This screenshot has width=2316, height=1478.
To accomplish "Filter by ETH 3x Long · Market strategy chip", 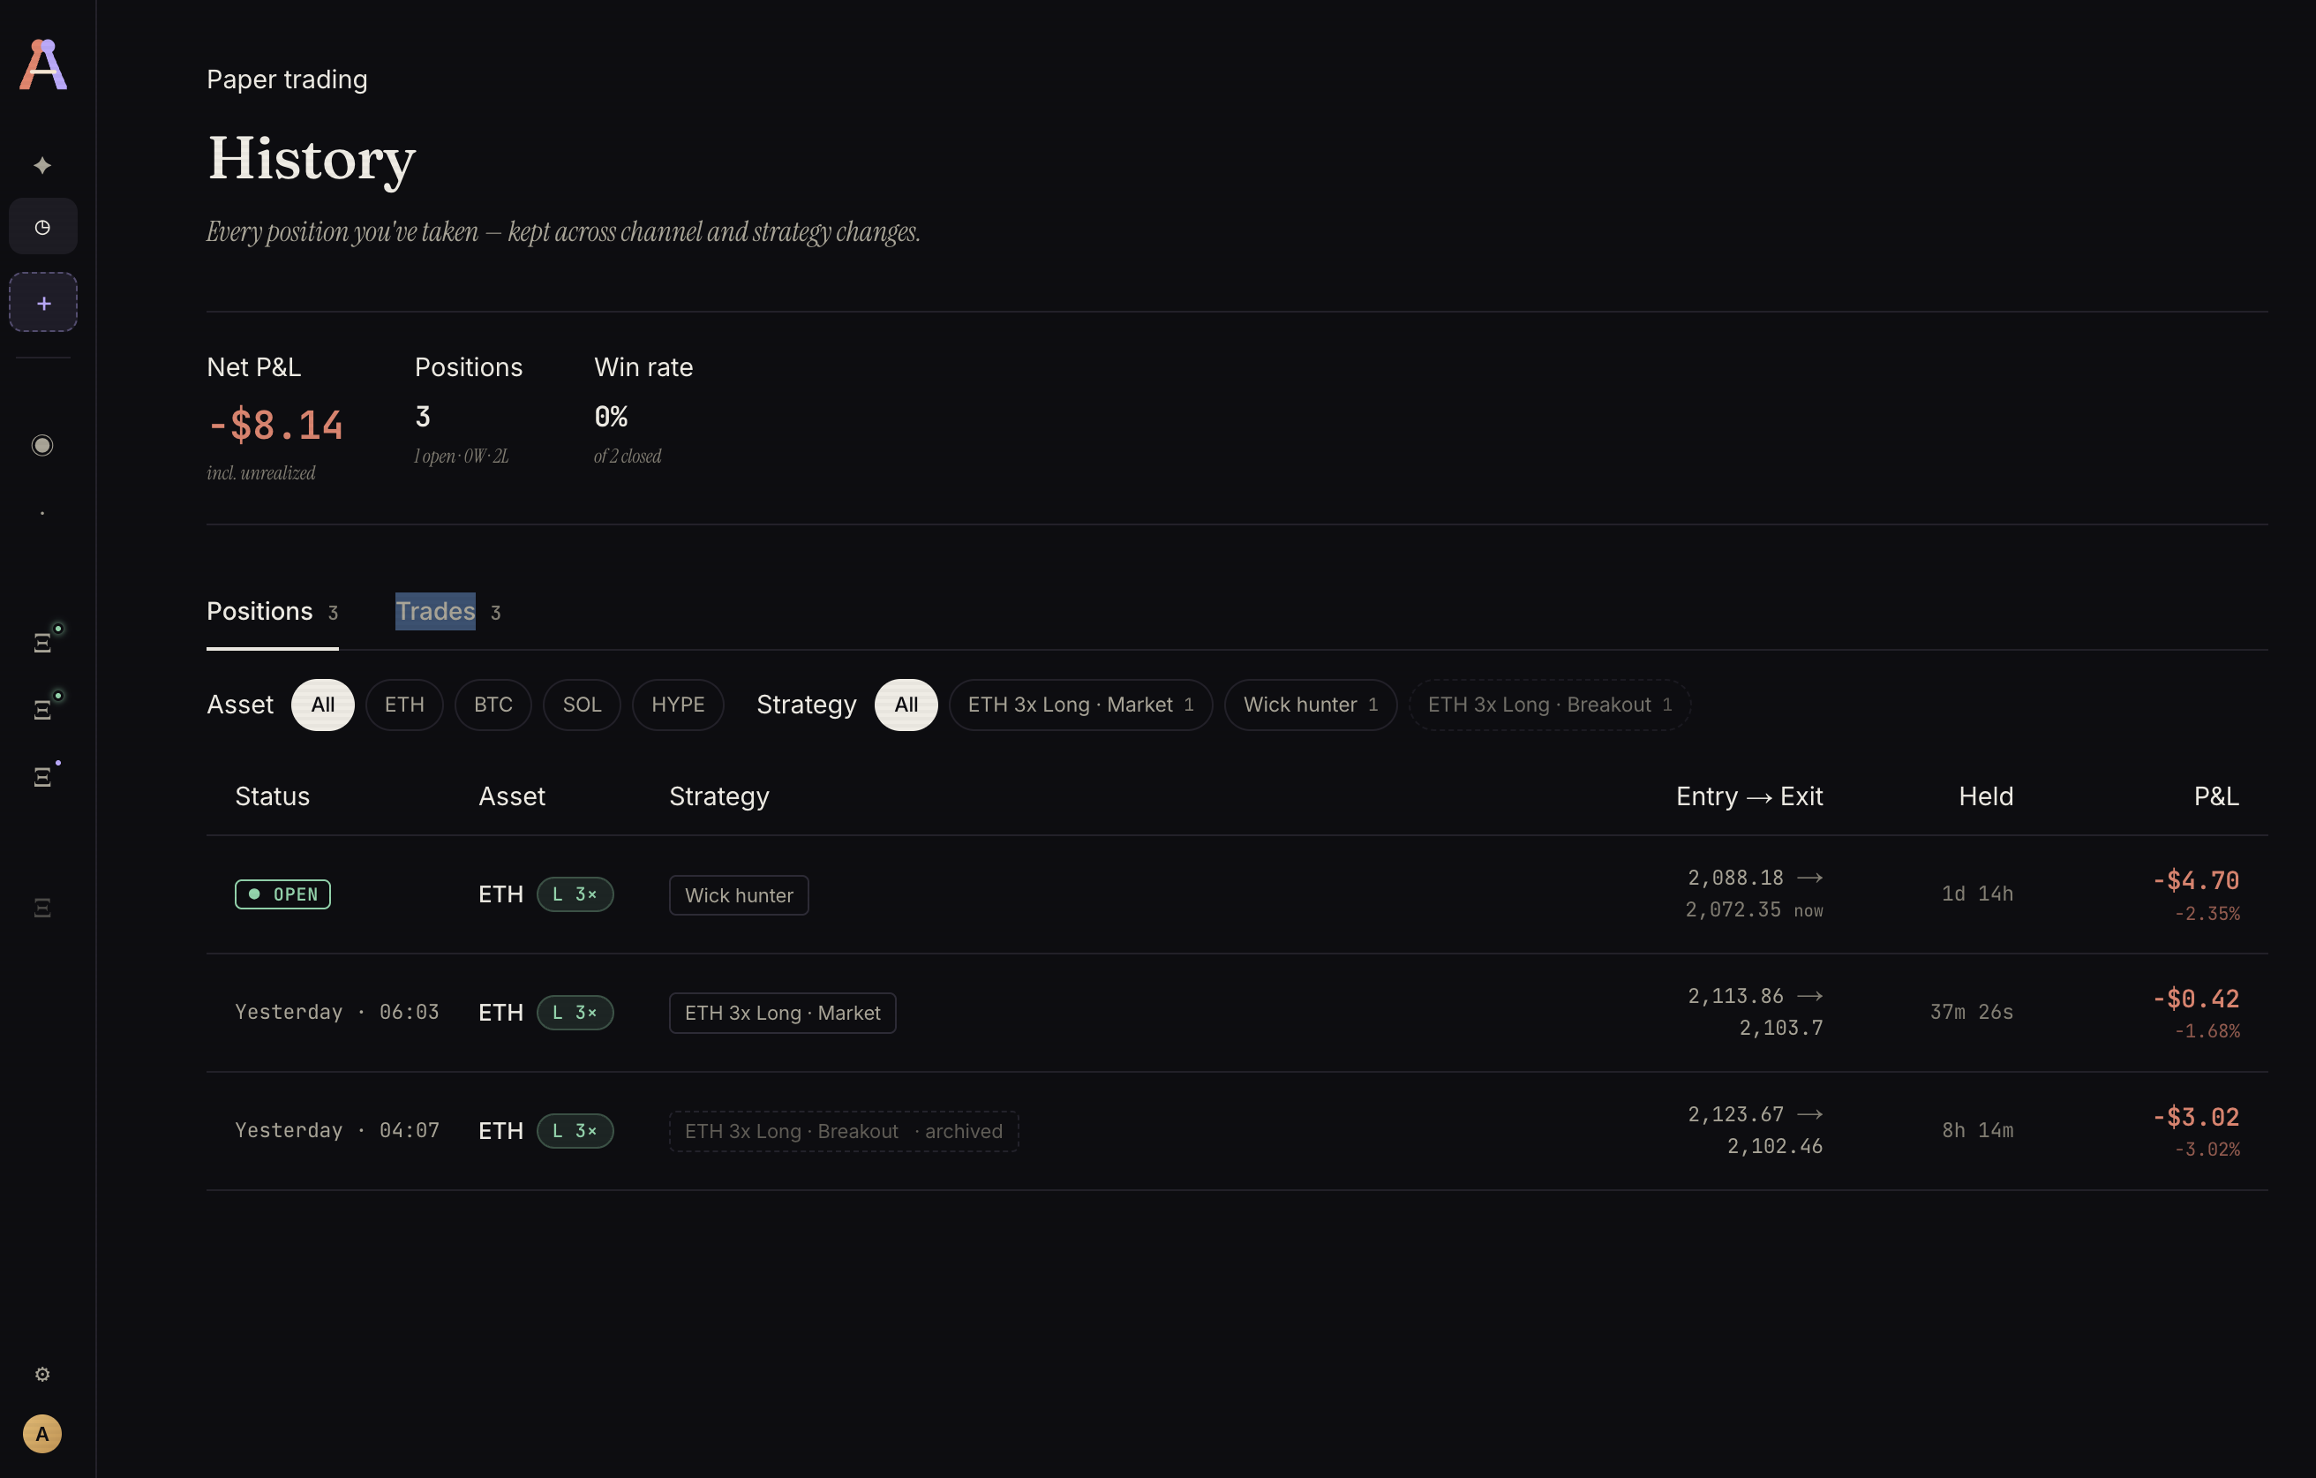I will 1081,705.
